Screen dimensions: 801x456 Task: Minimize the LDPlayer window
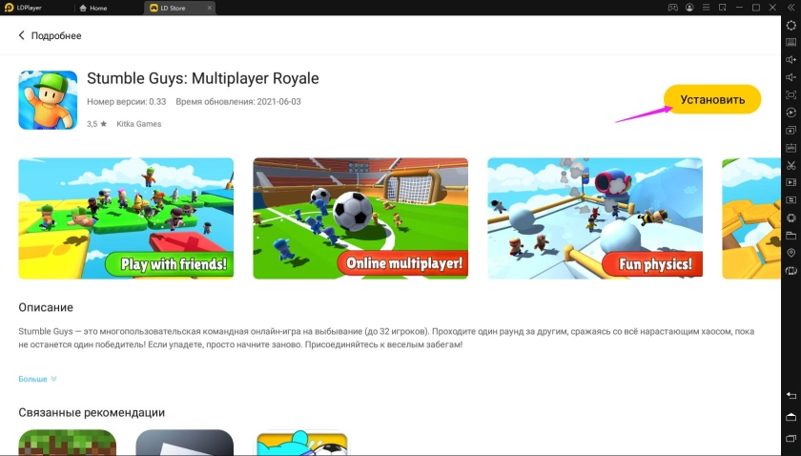(739, 8)
